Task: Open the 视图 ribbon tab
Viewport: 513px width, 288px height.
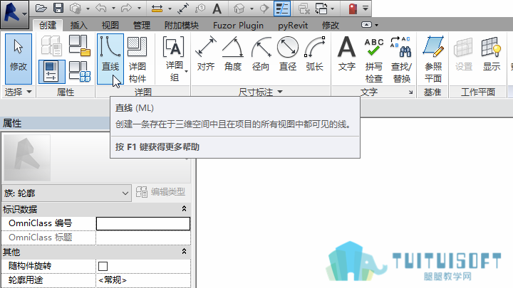Action: (110, 25)
